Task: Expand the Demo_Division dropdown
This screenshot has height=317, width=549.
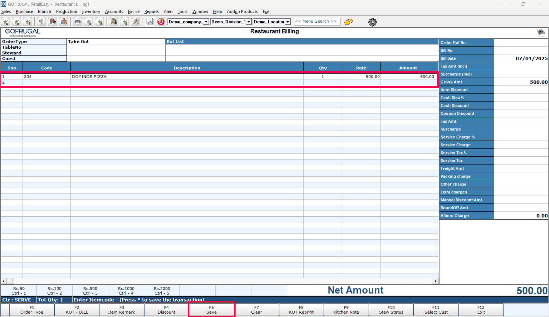Action: click(x=248, y=22)
